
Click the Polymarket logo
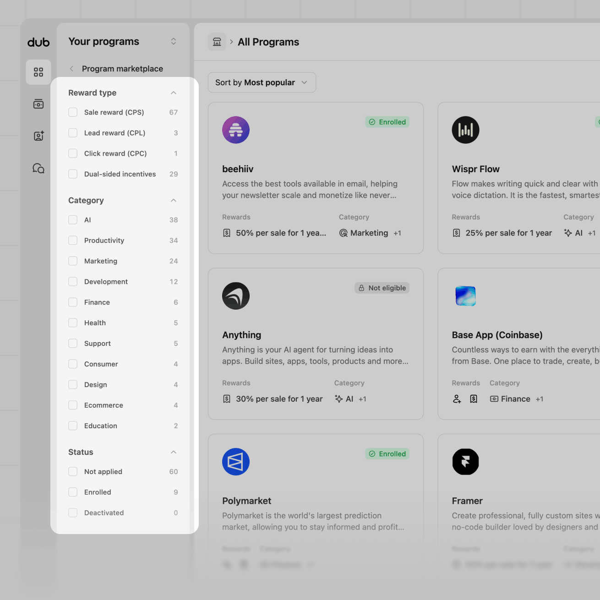(236, 462)
